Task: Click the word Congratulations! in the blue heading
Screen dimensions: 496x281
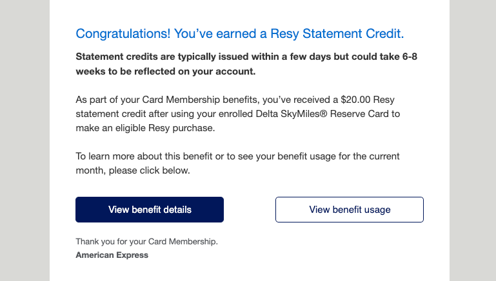Action: click(123, 33)
